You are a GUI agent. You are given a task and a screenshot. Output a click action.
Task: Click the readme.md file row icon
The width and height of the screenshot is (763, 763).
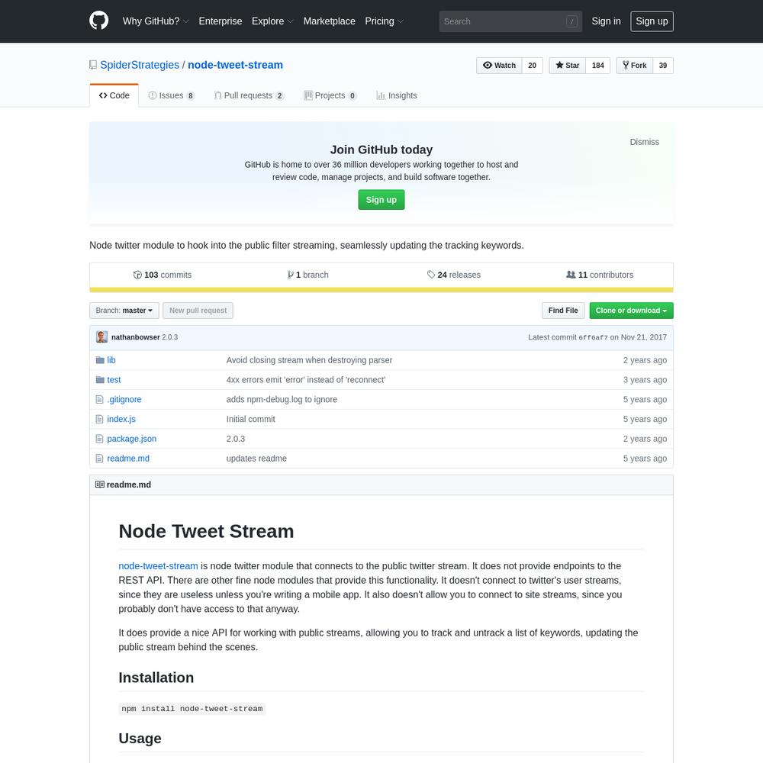pyautogui.click(x=99, y=459)
